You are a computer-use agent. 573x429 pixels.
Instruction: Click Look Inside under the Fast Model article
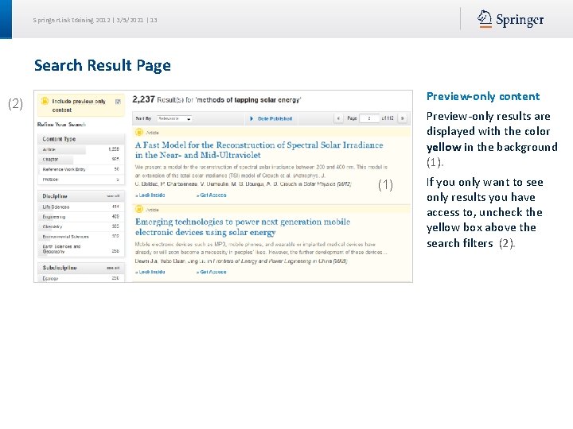pyautogui.click(x=150, y=195)
